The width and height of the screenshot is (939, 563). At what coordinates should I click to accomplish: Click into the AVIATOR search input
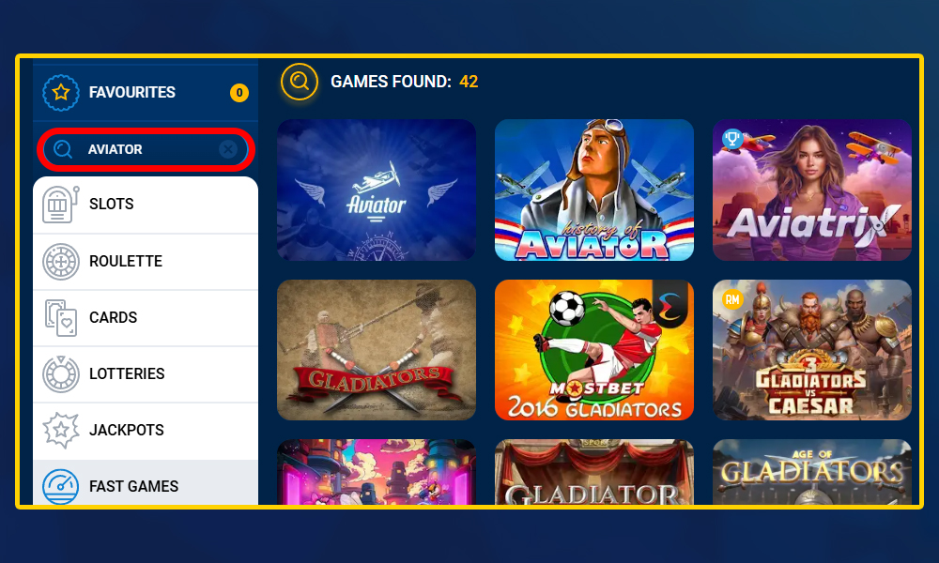pos(146,149)
